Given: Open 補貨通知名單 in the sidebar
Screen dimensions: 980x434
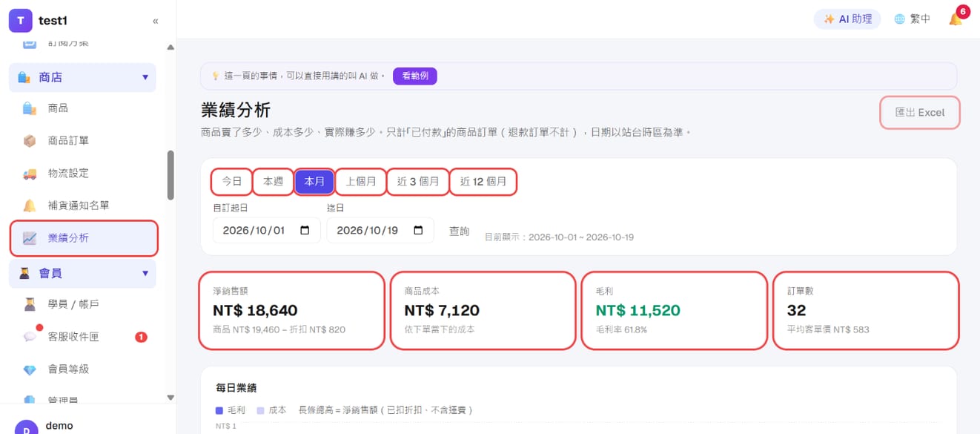Looking at the screenshot, I should pos(82,206).
